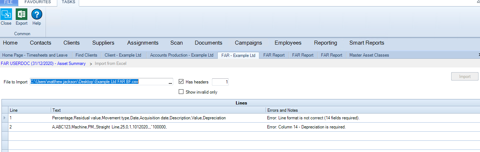Click Errors and Notes column header
Screen dimensions: 480x152
[x=373, y=110]
